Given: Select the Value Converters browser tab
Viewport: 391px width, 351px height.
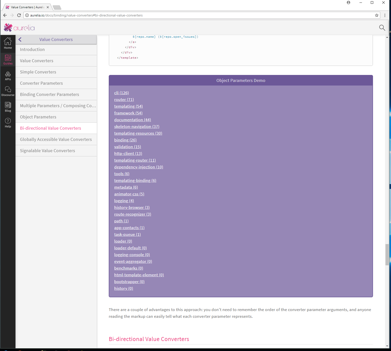Looking at the screenshot, I should click(27, 7).
